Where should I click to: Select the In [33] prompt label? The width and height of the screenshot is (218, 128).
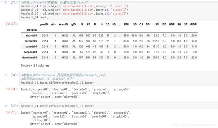[11, 2]
